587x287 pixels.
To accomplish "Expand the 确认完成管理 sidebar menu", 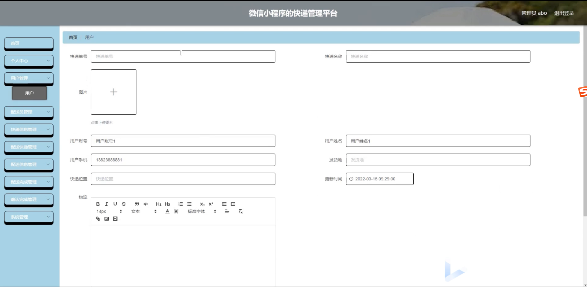I will coord(29,200).
